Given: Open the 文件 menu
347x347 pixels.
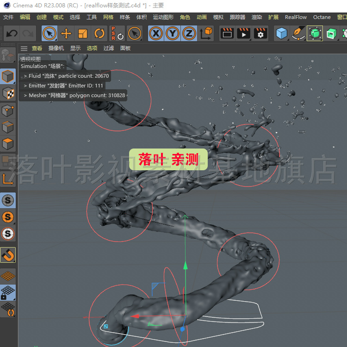Looking at the screenshot, I should point(8,17).
